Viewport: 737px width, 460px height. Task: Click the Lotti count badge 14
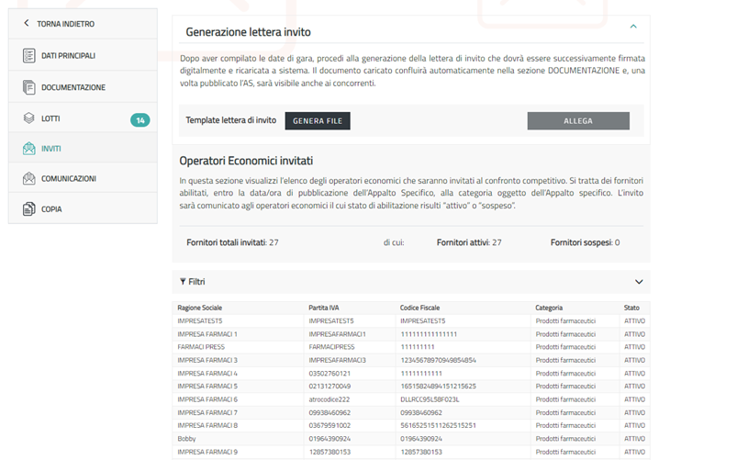[140, 120]
